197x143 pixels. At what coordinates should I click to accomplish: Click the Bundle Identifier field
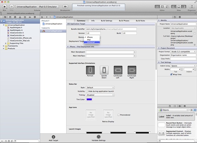111,29
